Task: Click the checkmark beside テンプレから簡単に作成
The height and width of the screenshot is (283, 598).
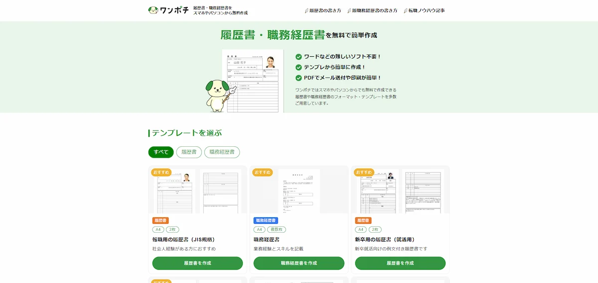Action: coord(299,67)
